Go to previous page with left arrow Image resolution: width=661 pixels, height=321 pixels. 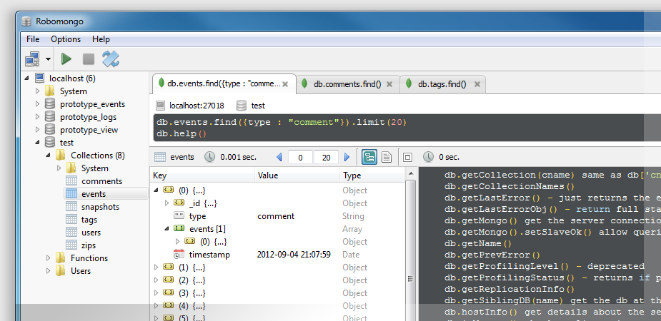(279, 158)
